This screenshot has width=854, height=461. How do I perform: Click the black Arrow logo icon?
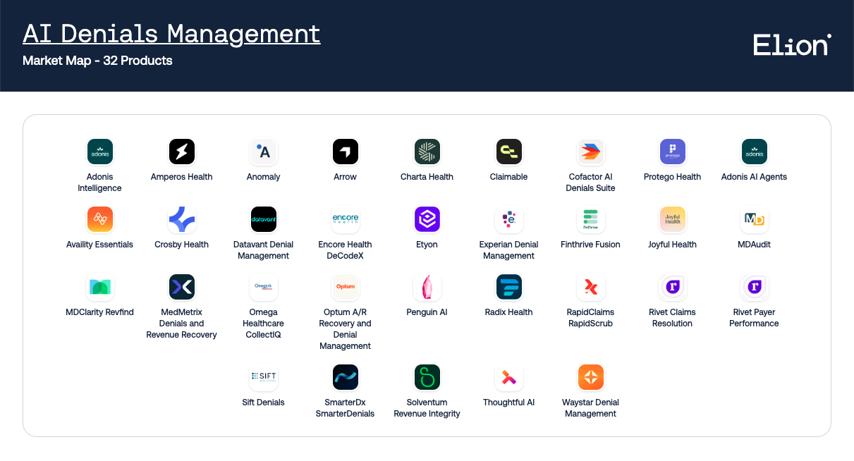345,152
